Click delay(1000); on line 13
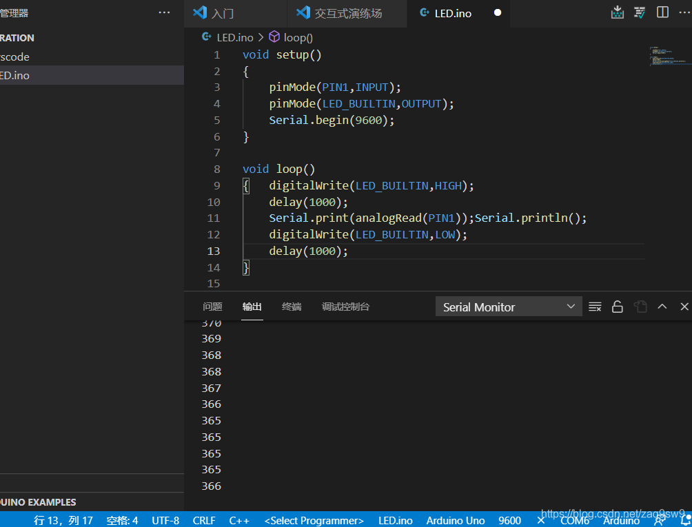Viewport: 692px width, 527px height. pyautogui.click(x=309, y=251)
